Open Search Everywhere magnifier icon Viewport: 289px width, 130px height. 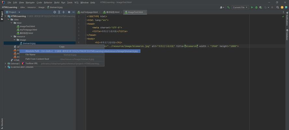278,7
